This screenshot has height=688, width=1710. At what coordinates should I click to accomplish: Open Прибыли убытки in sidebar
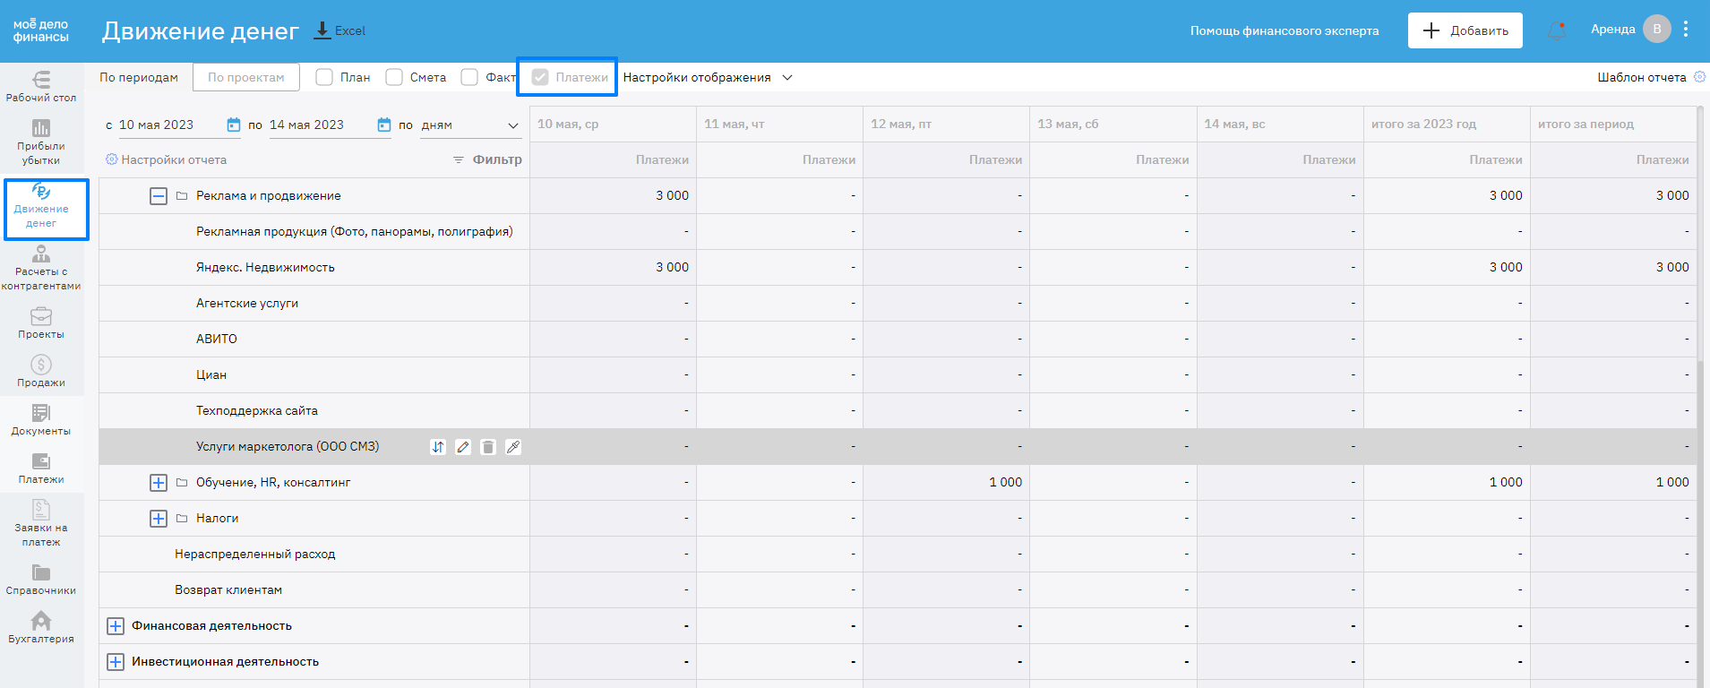point(41,142)
